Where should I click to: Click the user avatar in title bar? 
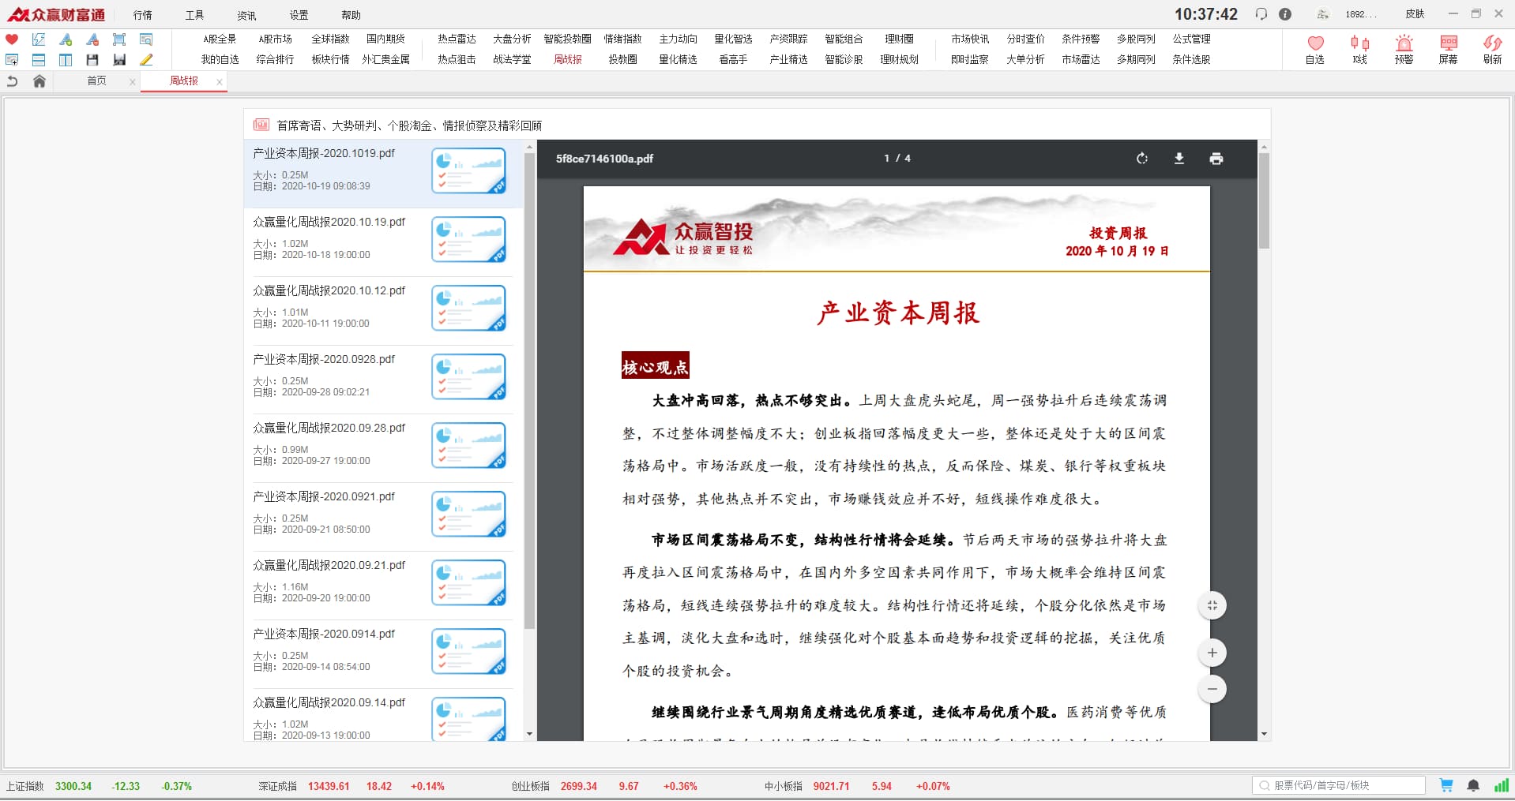[x=1322, y=14]
